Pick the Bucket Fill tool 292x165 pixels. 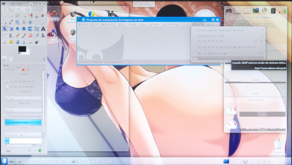[5, 35]
